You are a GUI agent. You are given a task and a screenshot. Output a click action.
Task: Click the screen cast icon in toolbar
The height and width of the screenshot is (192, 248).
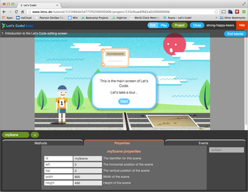tap(224, 12)
